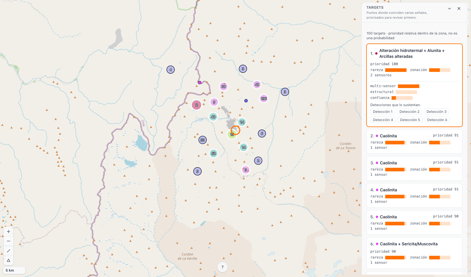This screenshot has height=277, width=471.
Task: Select target 5 Caolinita priority 90 card
Action: (x=414, y=222)
